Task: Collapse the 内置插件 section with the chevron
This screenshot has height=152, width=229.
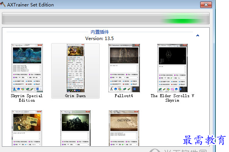Action: point(198,36)
